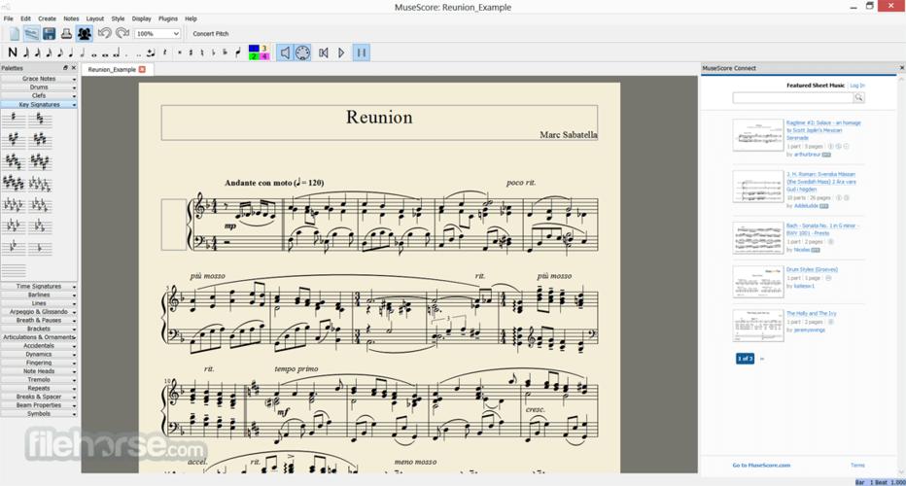Open the Plugins menu
906x486 pixels.
pos(168,18)
